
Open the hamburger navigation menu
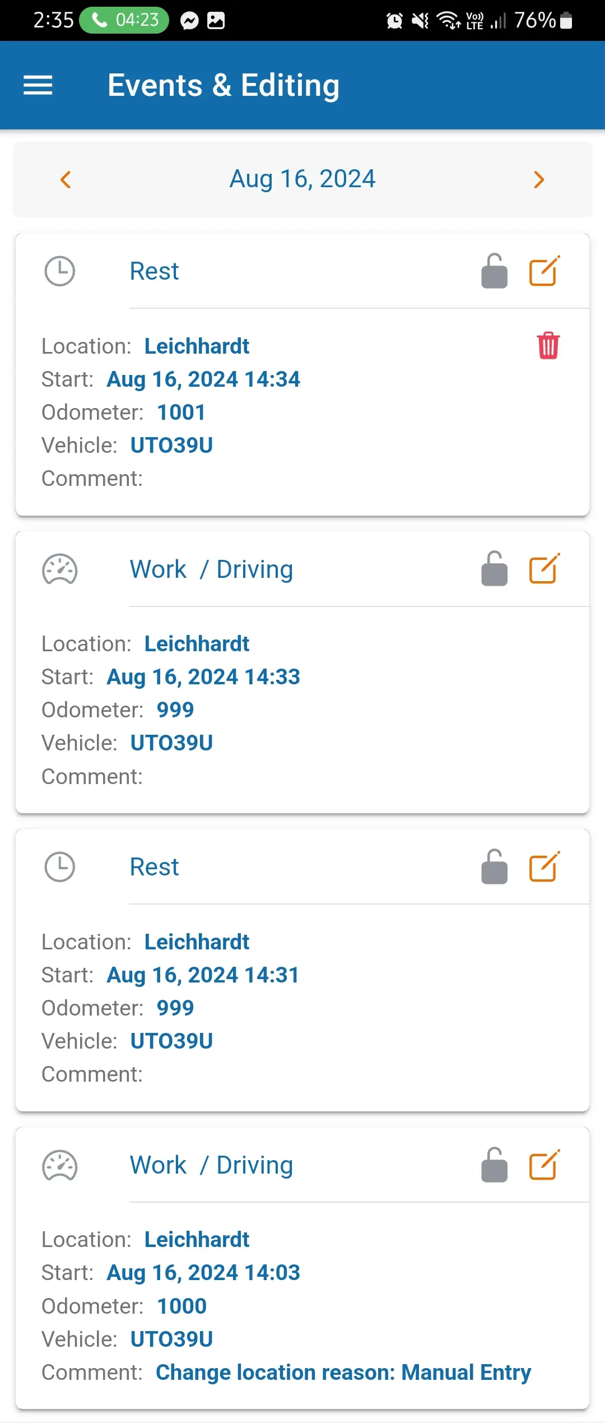38,85
